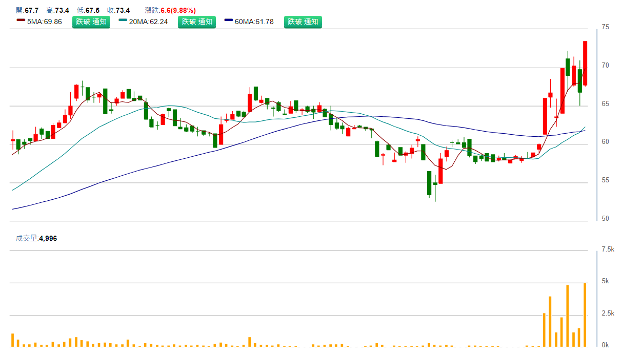Viewport: 622px width, 355px height.
Task: Click the 成交量 4,996 volume label
Action: [36, 238]
